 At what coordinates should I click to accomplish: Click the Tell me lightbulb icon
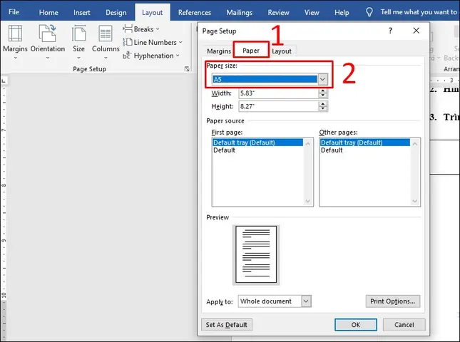coord(369,12)
